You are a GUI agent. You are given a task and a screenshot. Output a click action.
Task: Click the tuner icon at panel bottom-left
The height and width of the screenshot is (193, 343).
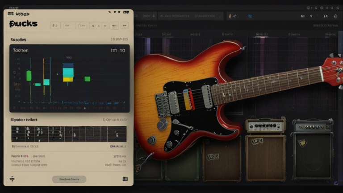(x=12, y=179)
